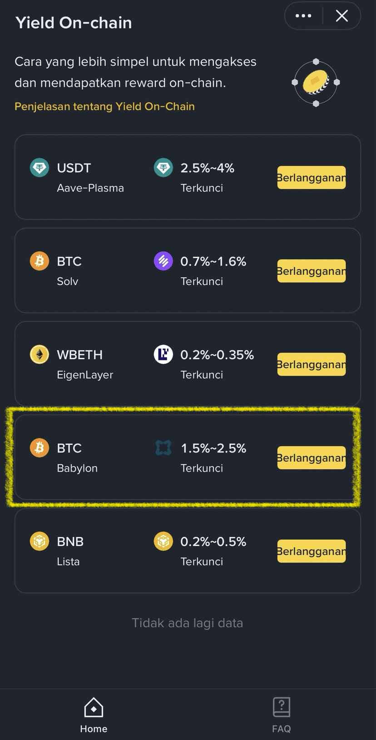
Task: Close the Yield On-chain page
Action: (342, 16)
